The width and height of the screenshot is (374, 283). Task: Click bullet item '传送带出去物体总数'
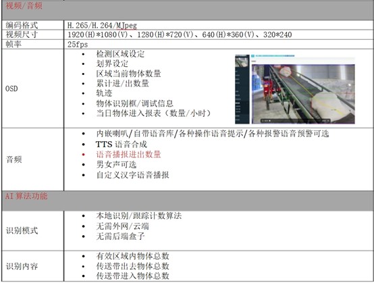tap(132, 266)
